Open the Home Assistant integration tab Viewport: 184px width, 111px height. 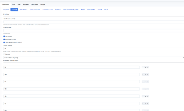71,10
